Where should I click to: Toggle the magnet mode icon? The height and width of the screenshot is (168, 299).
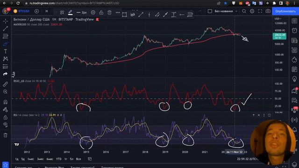(5, 102)
